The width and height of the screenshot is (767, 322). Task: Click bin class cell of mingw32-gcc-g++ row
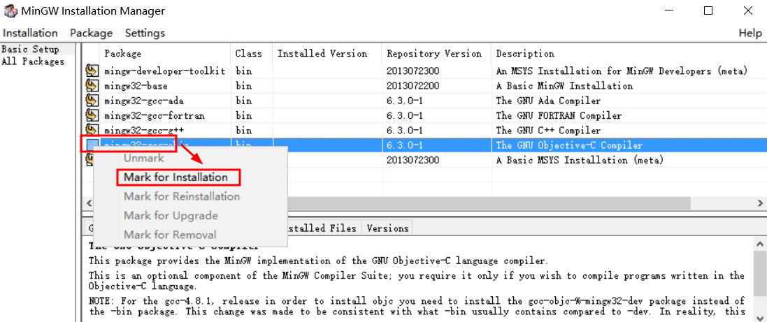(243, 131)
